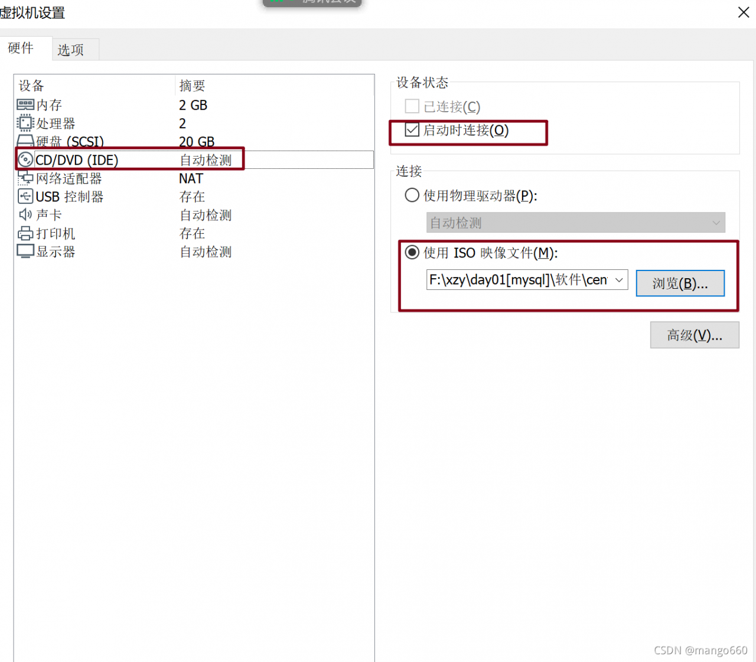Close the 虚拟机设置 dialog window

point(744,12)
